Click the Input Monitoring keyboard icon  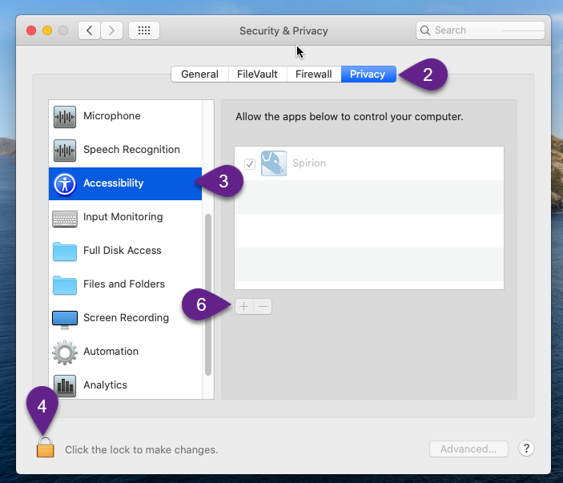coord(65,219)
